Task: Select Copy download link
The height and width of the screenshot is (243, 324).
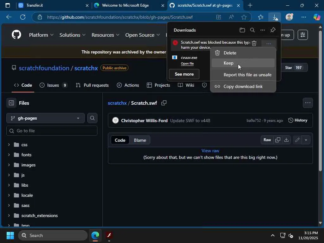Action: [x=243, y=86]
